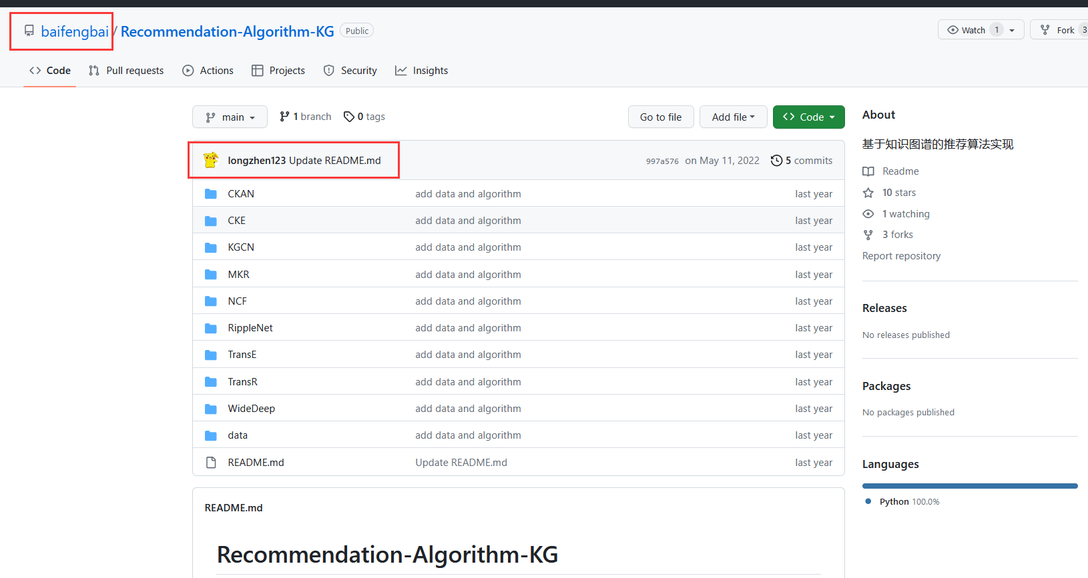Click the Python language progress bar
The image size is (1088, 578).
point(970,486)
